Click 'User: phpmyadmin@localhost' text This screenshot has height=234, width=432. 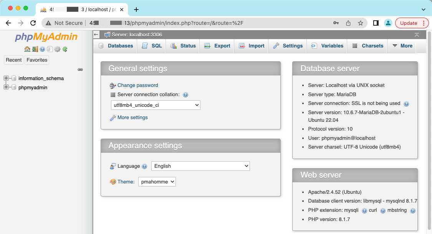tap(342, 138)
